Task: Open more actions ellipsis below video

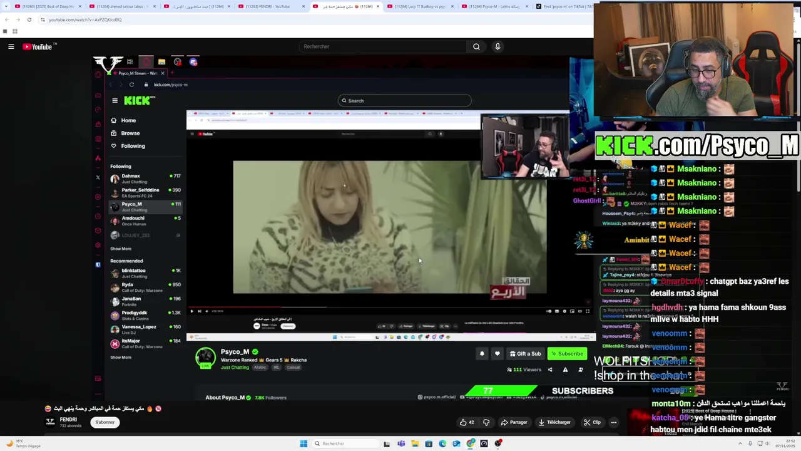Action: point(614,422)
